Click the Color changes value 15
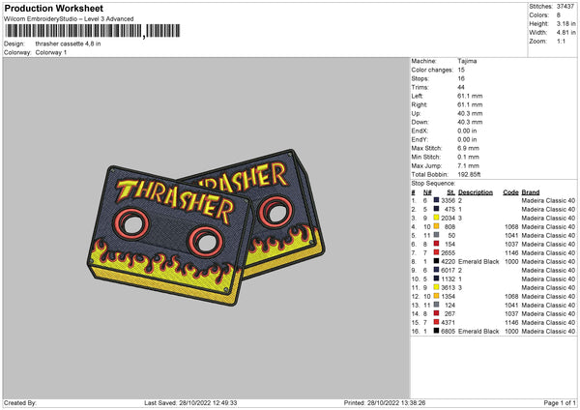Screen dimensions: 580x410 (461, 70)
